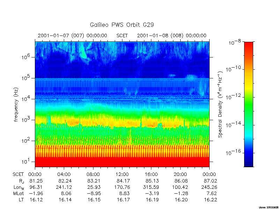Click the frequency (Hz) axis label
Image resolution: width=279 pixels, height=209 pixels.
coord(16,104)
